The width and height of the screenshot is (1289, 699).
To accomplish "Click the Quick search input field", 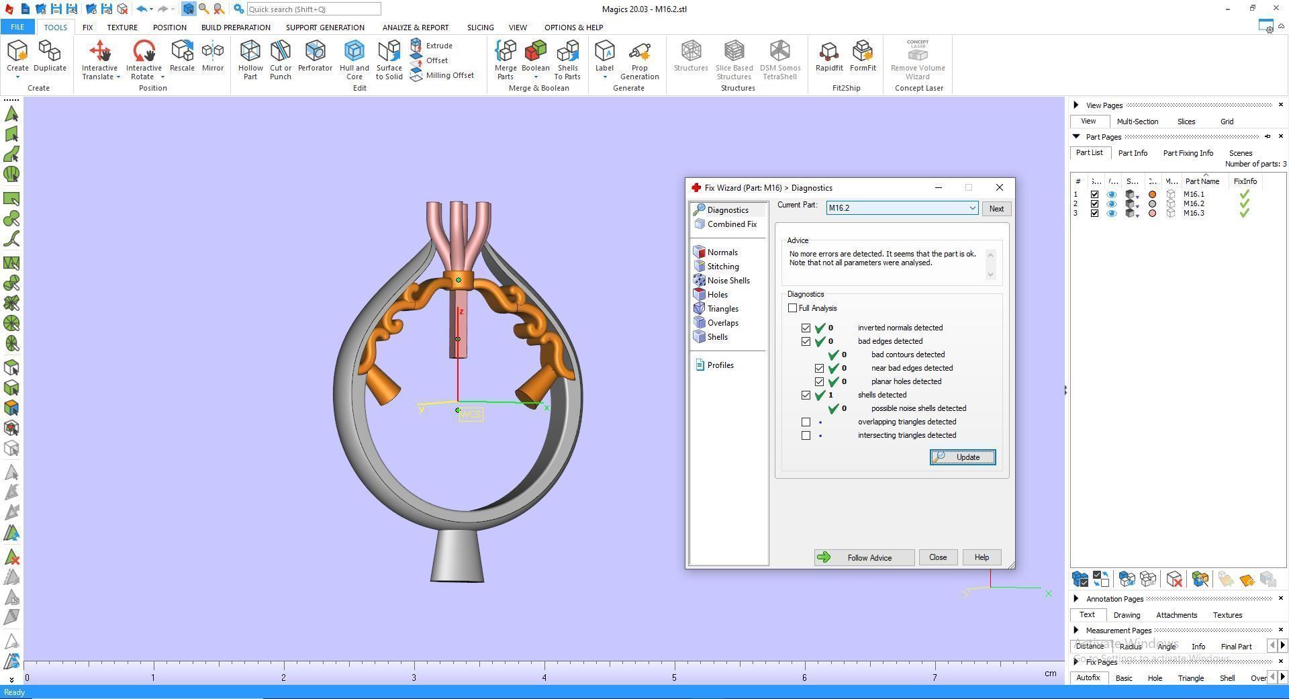I will [x=314, y=9].
